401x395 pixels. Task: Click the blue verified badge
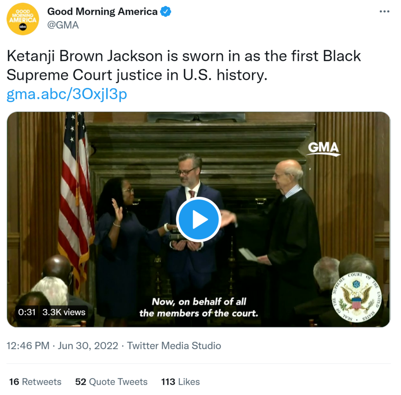[166, 12]
